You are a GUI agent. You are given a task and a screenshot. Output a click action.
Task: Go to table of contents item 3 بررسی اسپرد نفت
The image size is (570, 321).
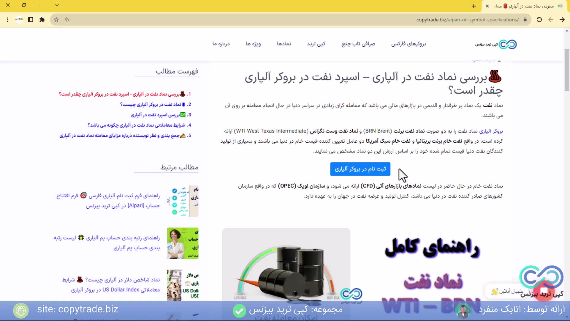click(155, 115)
